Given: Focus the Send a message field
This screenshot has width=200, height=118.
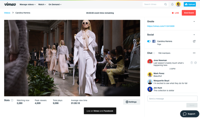Looking at the screenshot, I should coord(172,99).
